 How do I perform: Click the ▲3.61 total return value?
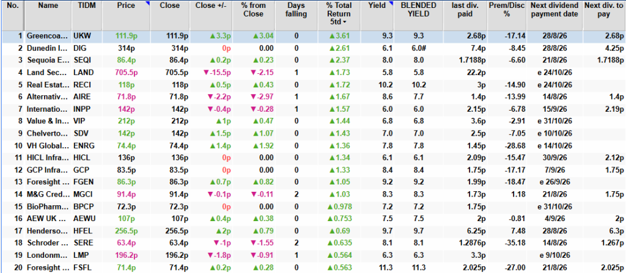339,36
